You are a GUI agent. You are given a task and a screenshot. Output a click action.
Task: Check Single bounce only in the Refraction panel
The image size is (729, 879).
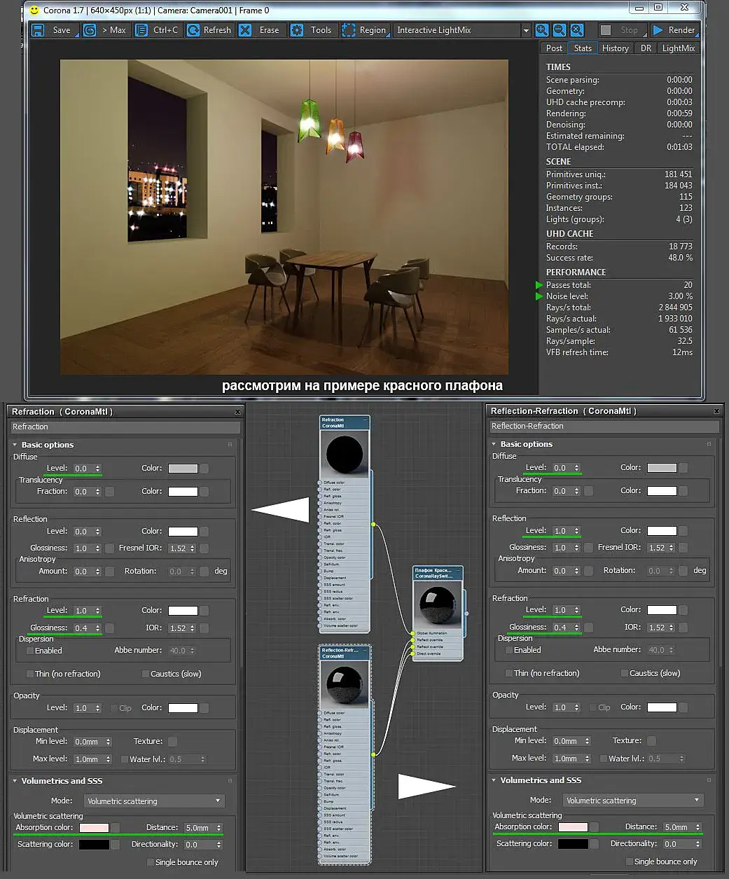(x=150, y=863)
